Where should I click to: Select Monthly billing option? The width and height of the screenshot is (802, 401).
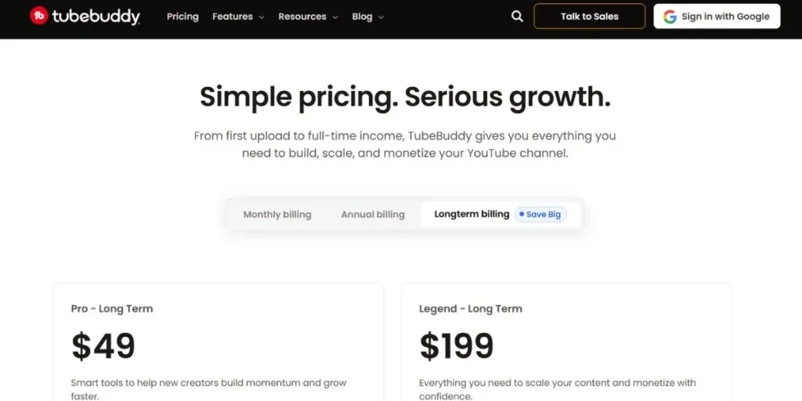click(277, 215)
